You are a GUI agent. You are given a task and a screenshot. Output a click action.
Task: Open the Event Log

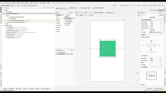click(x=149, y=89)
